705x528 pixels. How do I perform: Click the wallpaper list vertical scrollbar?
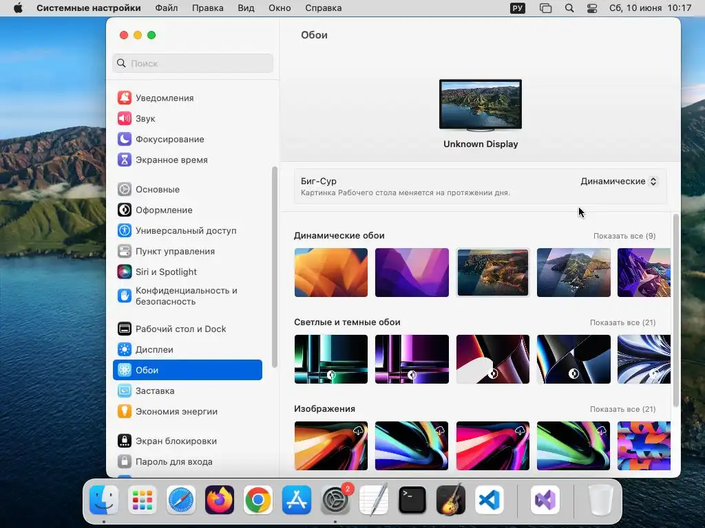(x=676, y=311)
